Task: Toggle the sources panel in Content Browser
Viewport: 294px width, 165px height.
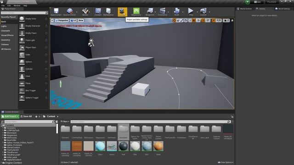Action: 2,121
